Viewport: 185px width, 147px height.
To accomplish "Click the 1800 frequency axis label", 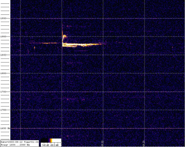I will click(x=3, y=73).
